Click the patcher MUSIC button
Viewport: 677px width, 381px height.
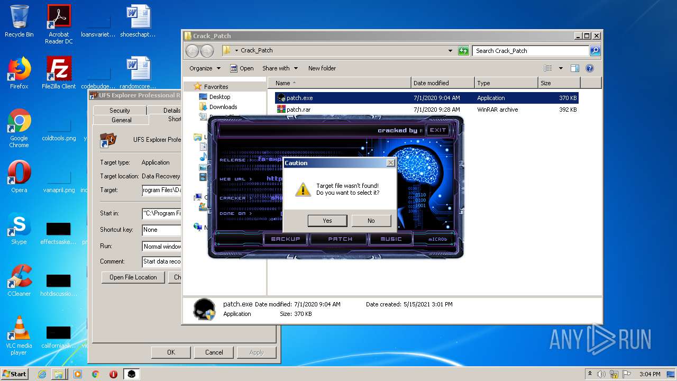[x=391, y=239]
